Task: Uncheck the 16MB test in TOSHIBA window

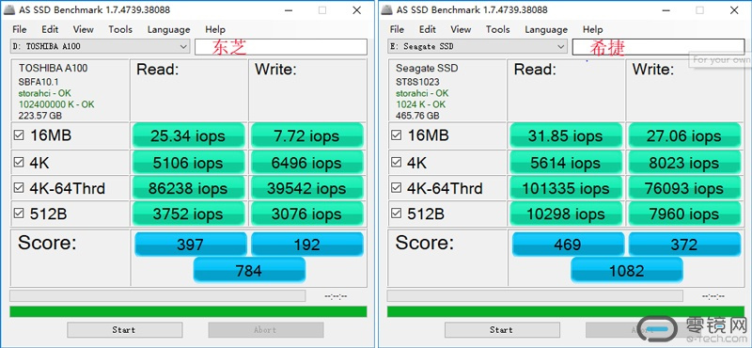Action: coord(19,135)
